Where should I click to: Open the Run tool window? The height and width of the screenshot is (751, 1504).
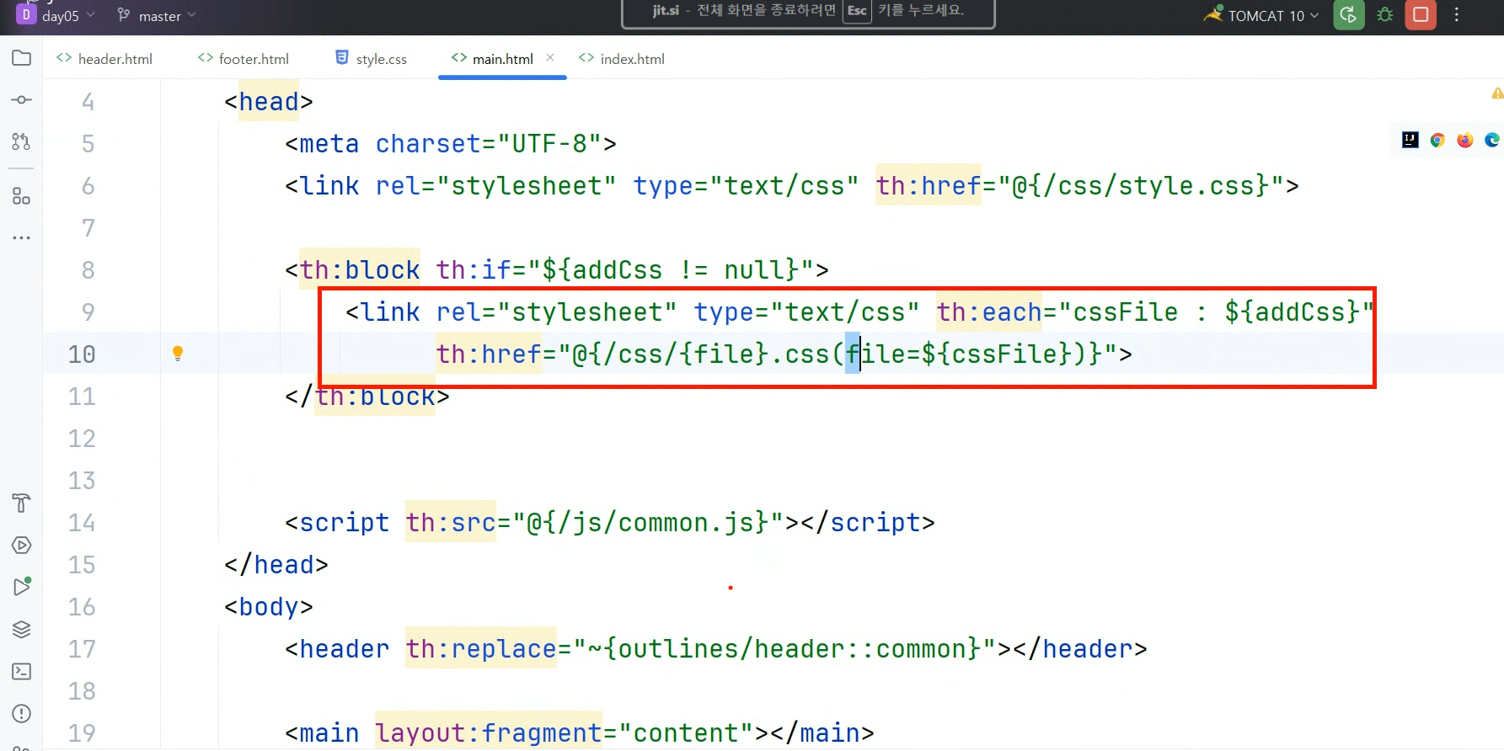(22, 587)
